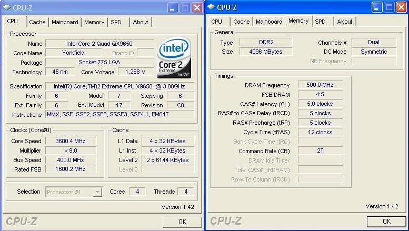Click the Revision value C0
This screenshot has width=409, height=231.
(x=181, y=105)
